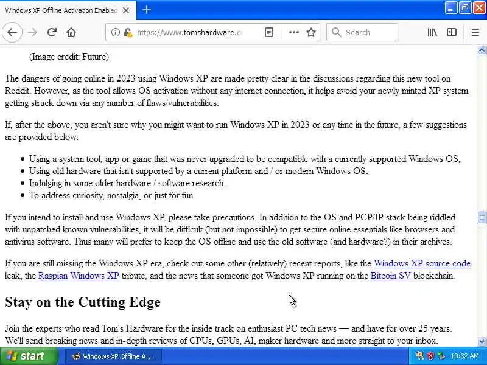Restore down the Firefox window
The height and width of the screenshot is (365, 487).
pos(464,9)
